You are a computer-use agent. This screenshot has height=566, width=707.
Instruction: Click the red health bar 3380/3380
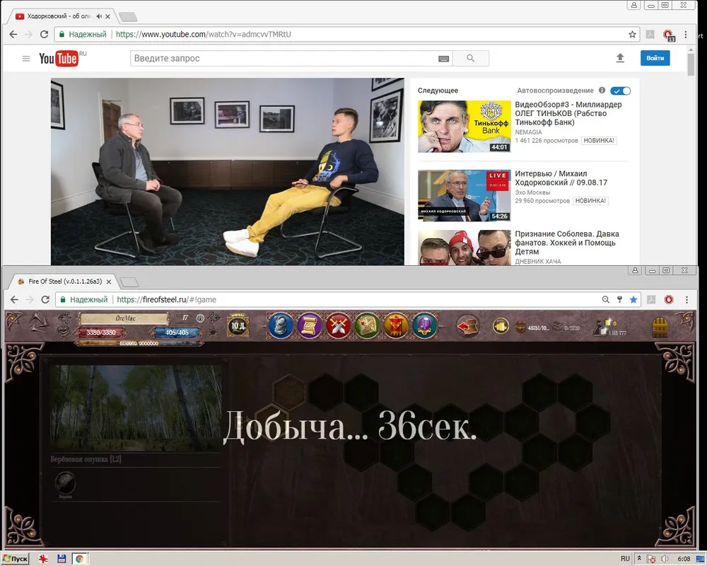coord(100,333)
